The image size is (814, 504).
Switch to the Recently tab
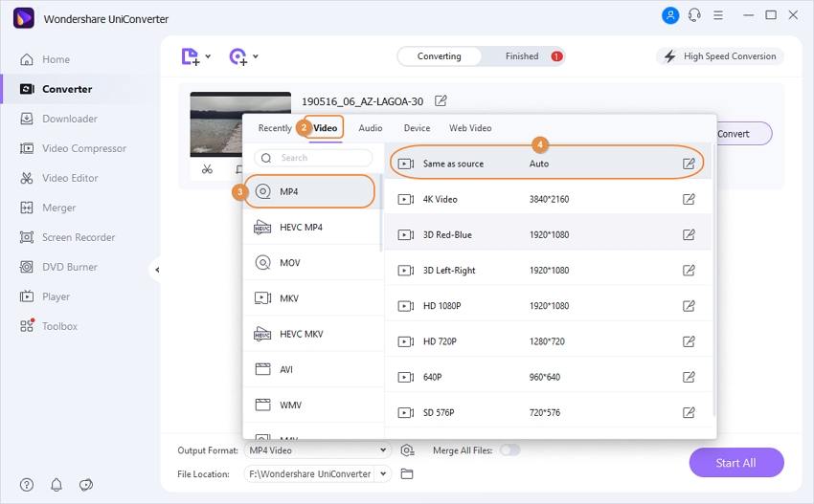click(x=275, y=128)
